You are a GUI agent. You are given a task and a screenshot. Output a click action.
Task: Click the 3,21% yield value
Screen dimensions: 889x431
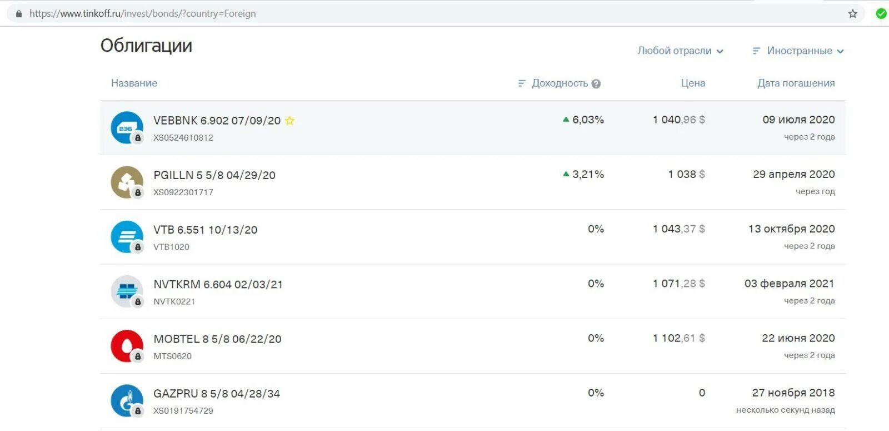[x=588, y=174]
